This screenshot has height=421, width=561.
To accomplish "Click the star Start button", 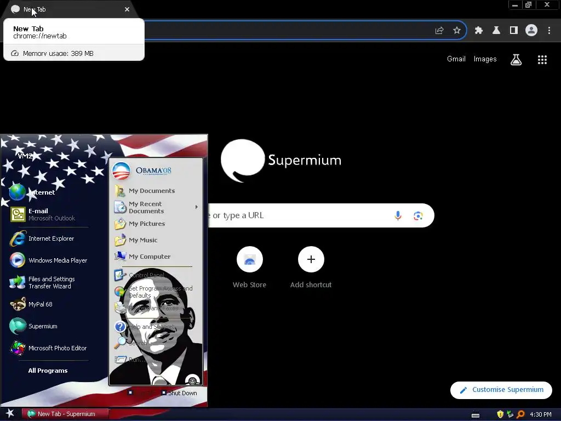I will (10, 413).
